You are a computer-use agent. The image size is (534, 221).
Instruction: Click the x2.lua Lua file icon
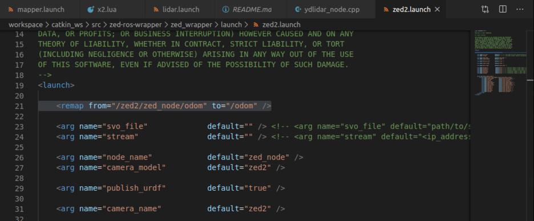click(90, 10)
